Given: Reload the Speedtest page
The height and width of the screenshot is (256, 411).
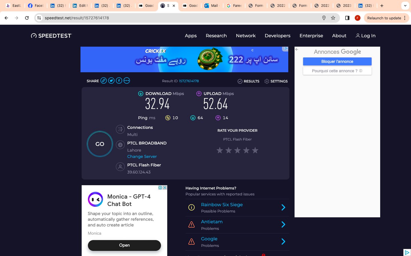Looking at the screenshot, I should point(27,18).
